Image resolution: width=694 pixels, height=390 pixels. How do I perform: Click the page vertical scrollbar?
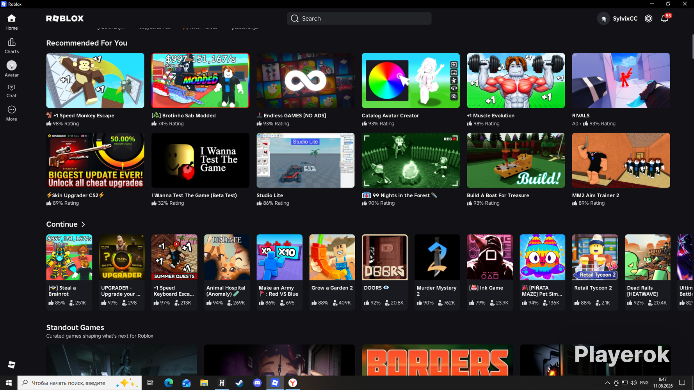pyautogui.click(x=692, y=47)
